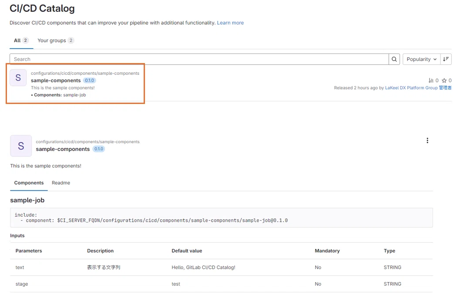The width and height of the screenshot is (464, 301).
Task: Click Mandatory 'No' in the stage row
Action: [318, 284]
